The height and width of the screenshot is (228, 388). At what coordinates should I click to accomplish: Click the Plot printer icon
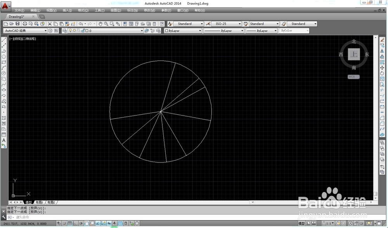(25, 24)
